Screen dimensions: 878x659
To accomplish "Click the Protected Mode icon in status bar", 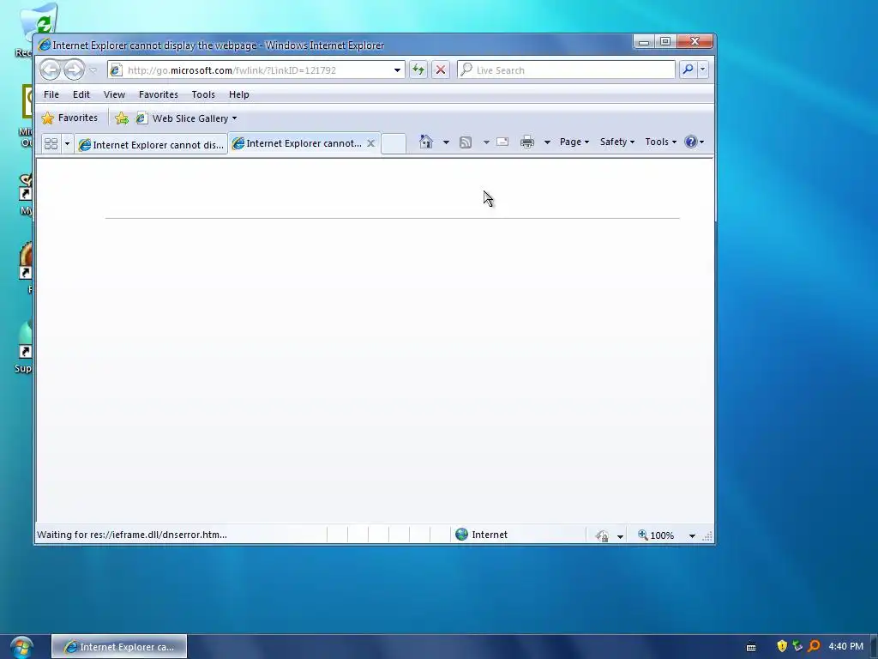I will [x=603, y=535].
